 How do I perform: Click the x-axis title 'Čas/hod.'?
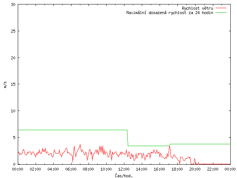(x=124, y=176)
